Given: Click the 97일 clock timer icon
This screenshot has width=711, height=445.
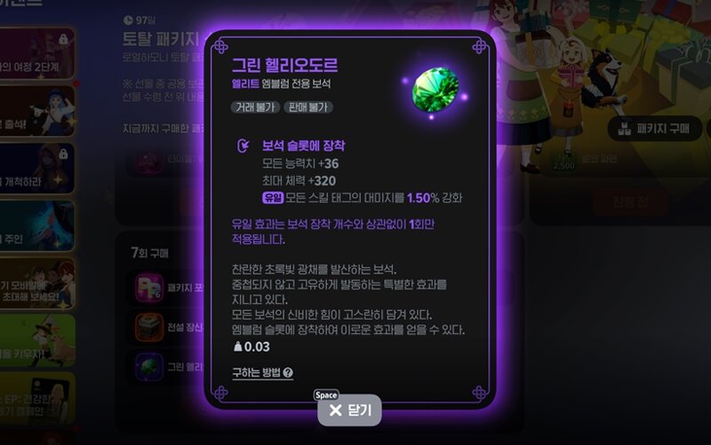Looking at the screenshot, I should tap(128, 20).
